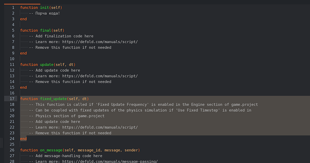The image size is (310, 163).
Task: Click the 'end' keyword on line 3
Action: pyautogui.click(x=23, y=19)
